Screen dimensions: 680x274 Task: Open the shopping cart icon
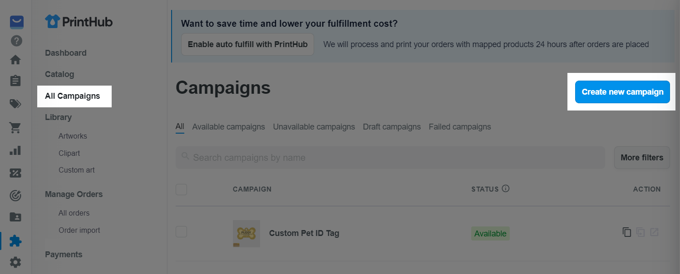[x=15, y=128]
